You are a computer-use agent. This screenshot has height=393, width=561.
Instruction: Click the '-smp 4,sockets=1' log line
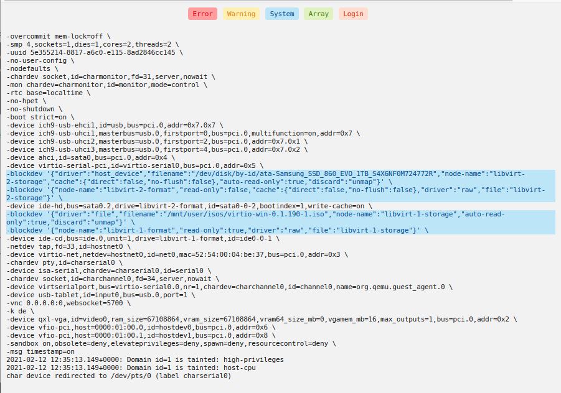(93, 45)
